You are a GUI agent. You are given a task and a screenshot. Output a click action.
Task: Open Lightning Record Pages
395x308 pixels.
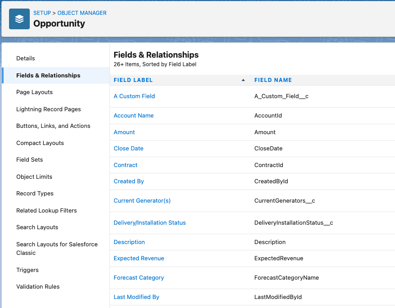click(48, 109)
